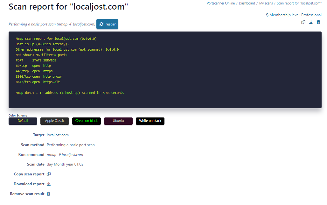The height and width of the screenshot is (205, 327).
Task: Click trash icon beside 'Remove scan result'
Action: [x=48, y=194]
